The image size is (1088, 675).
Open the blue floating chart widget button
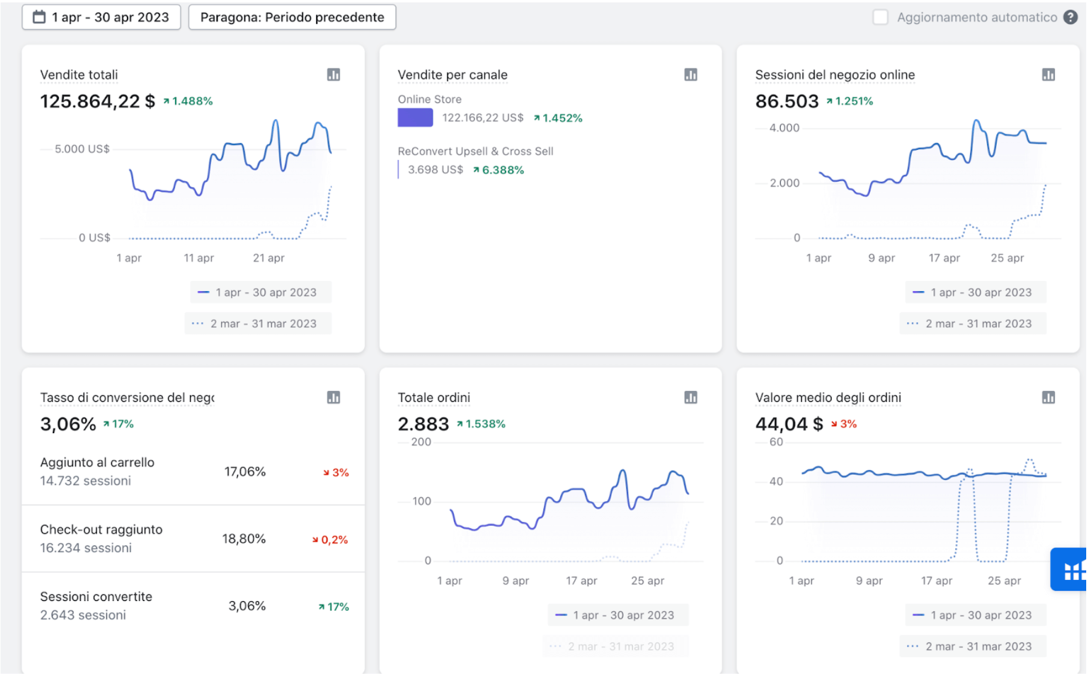[x=1069, y=569]
